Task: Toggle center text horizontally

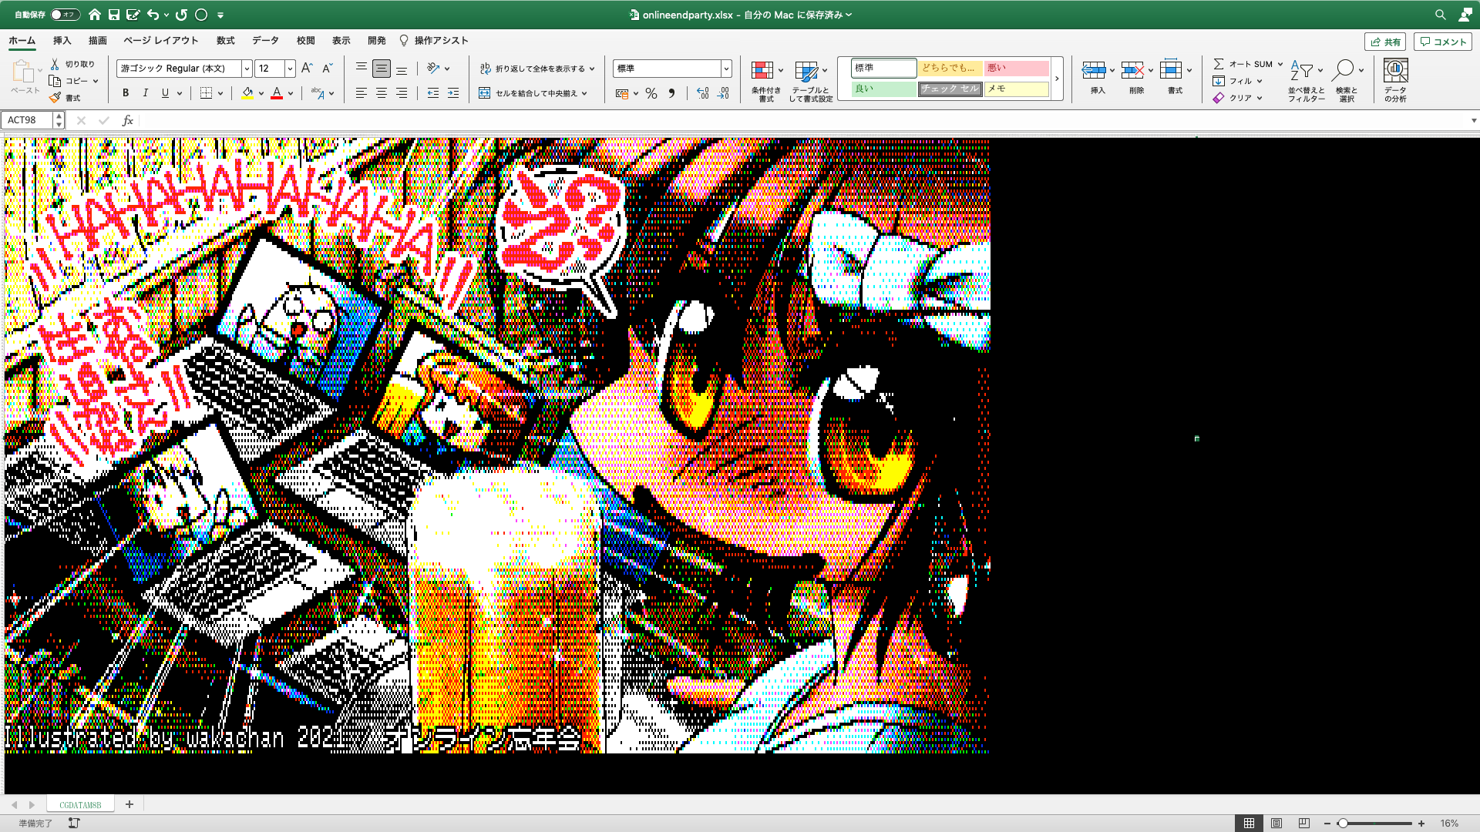Action: [381, 93]
